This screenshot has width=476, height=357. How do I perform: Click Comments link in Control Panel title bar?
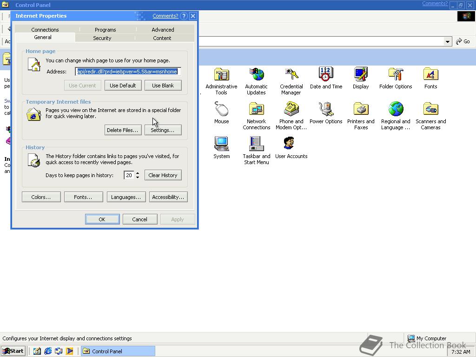435,3
